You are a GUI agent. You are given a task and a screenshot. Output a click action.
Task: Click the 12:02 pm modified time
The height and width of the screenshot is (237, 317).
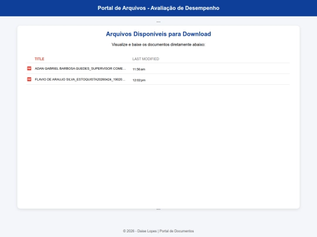coord(139,80)
